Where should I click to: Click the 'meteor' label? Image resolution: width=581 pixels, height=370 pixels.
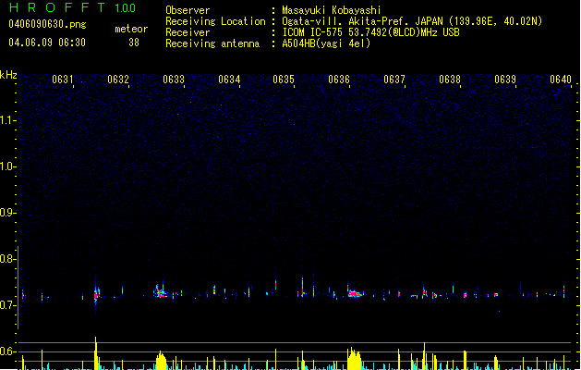tap(131, 29)
